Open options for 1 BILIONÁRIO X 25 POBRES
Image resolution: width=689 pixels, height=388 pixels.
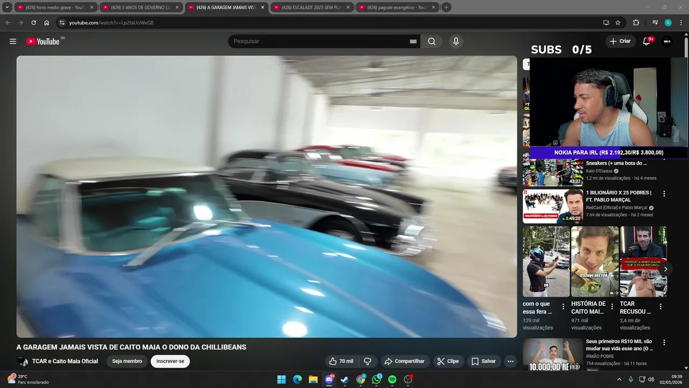(x=664, y=193)
